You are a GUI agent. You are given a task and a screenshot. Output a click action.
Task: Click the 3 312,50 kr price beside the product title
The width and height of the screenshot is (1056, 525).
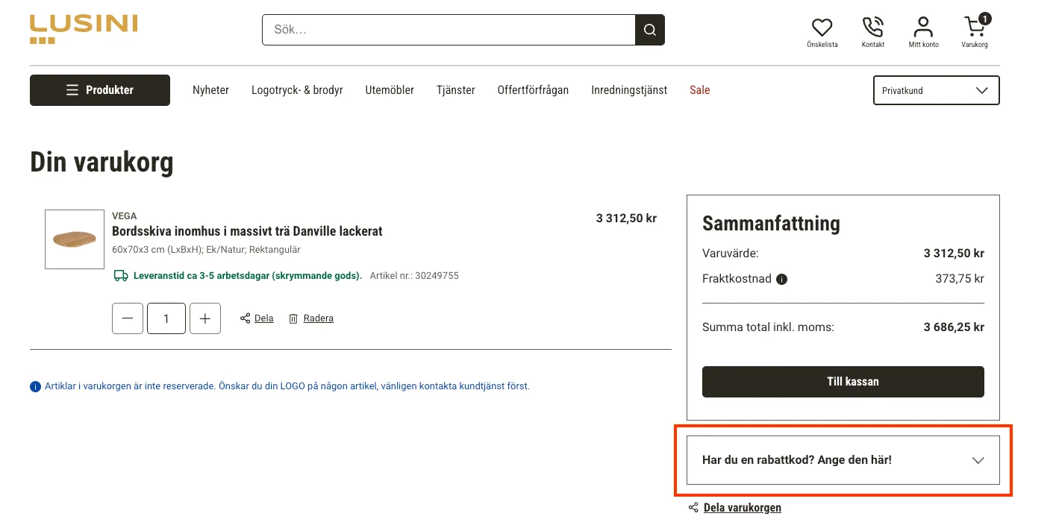point(626,219)
